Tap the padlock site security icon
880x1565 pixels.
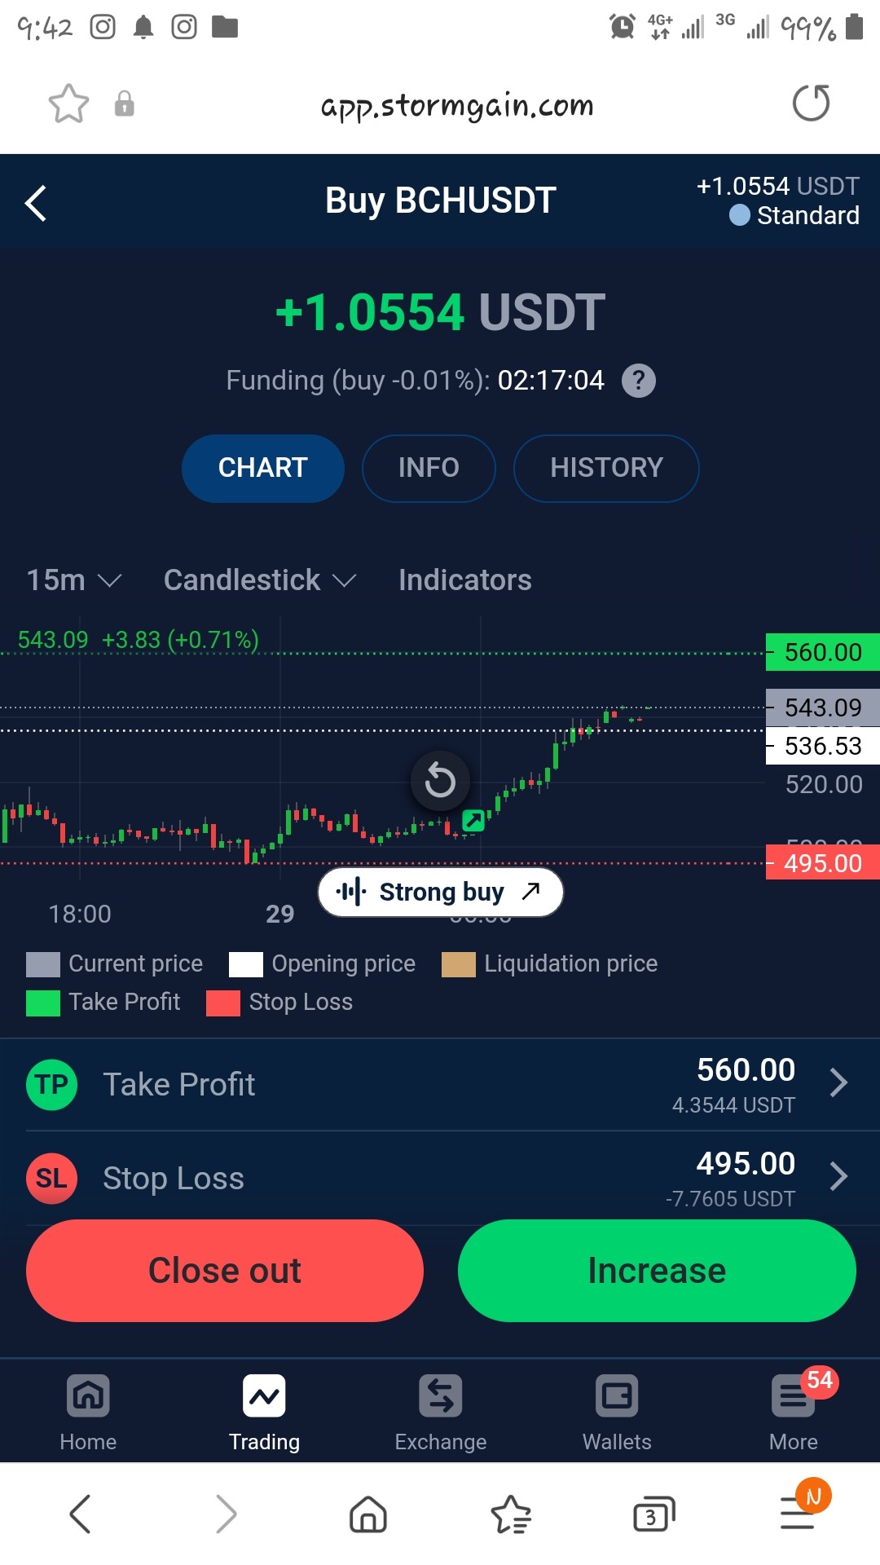(124, 104)
